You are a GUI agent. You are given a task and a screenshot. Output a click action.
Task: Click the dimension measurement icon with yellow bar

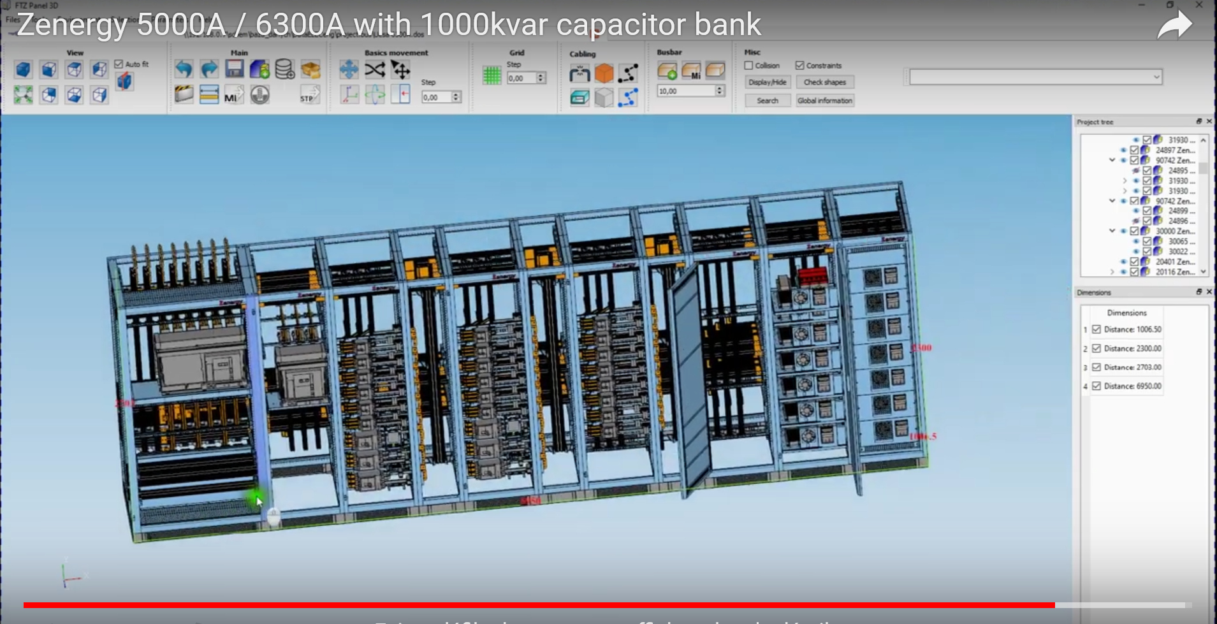click(x=209, y=94)
